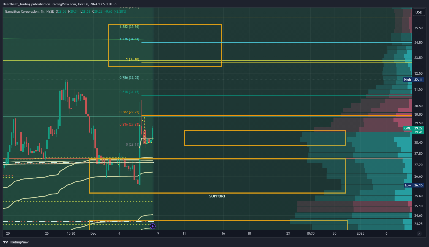Click the close value C29.22
The height and width of the screenshot is (247, 429).
click(x=97, y=12)
